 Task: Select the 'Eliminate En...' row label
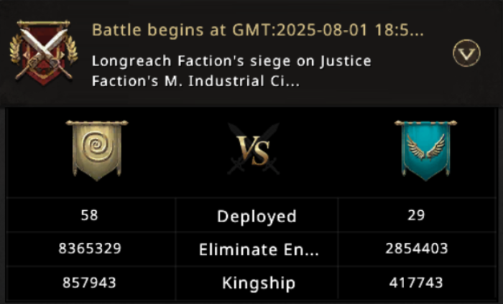point(257,250)
